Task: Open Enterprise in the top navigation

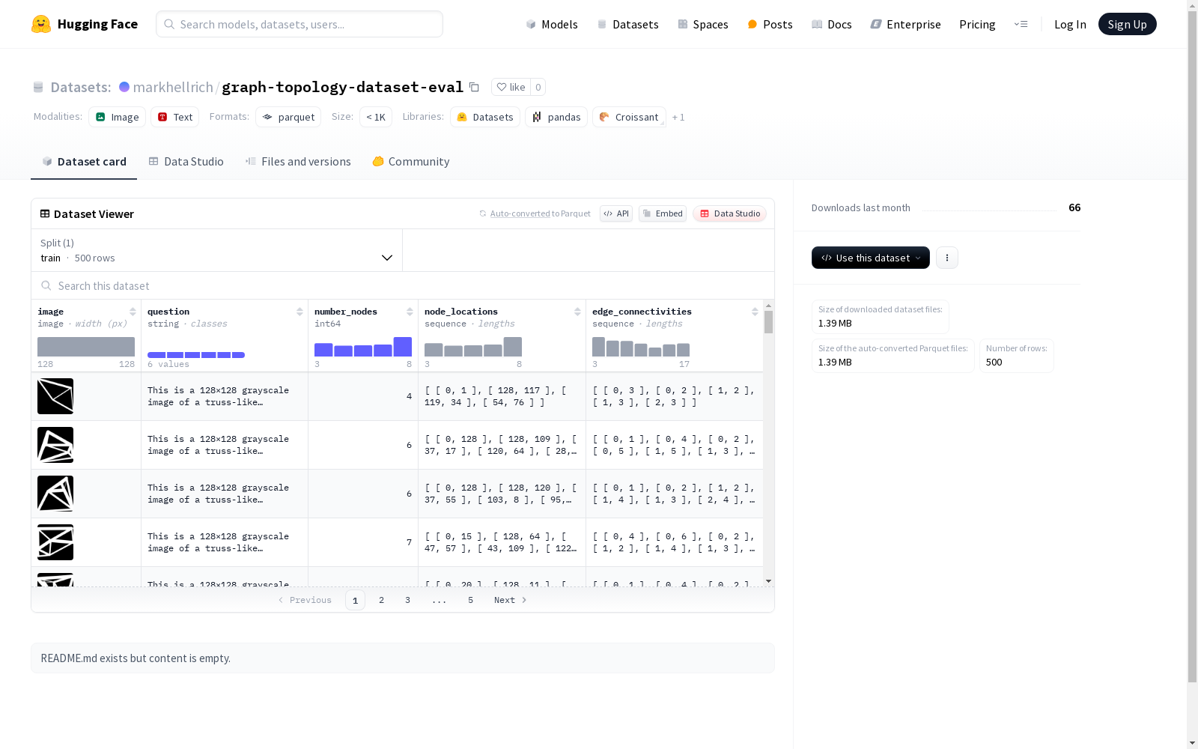Action: pyautogui.click(x=906, y=24)
